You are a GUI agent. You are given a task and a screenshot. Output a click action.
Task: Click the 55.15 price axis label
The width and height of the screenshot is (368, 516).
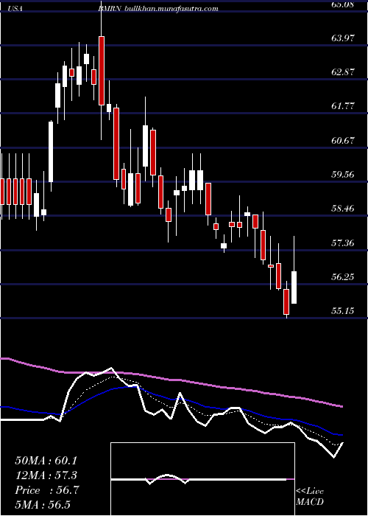click(x=343, y=310)
